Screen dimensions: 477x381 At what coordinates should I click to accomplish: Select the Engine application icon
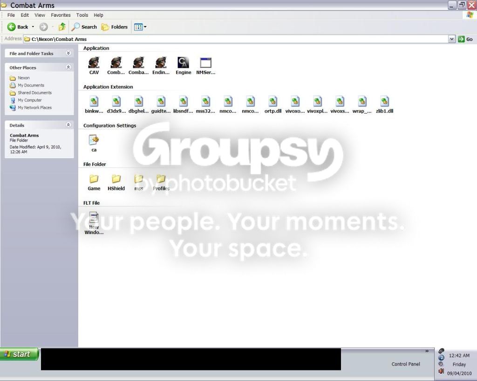click(183, 65)
